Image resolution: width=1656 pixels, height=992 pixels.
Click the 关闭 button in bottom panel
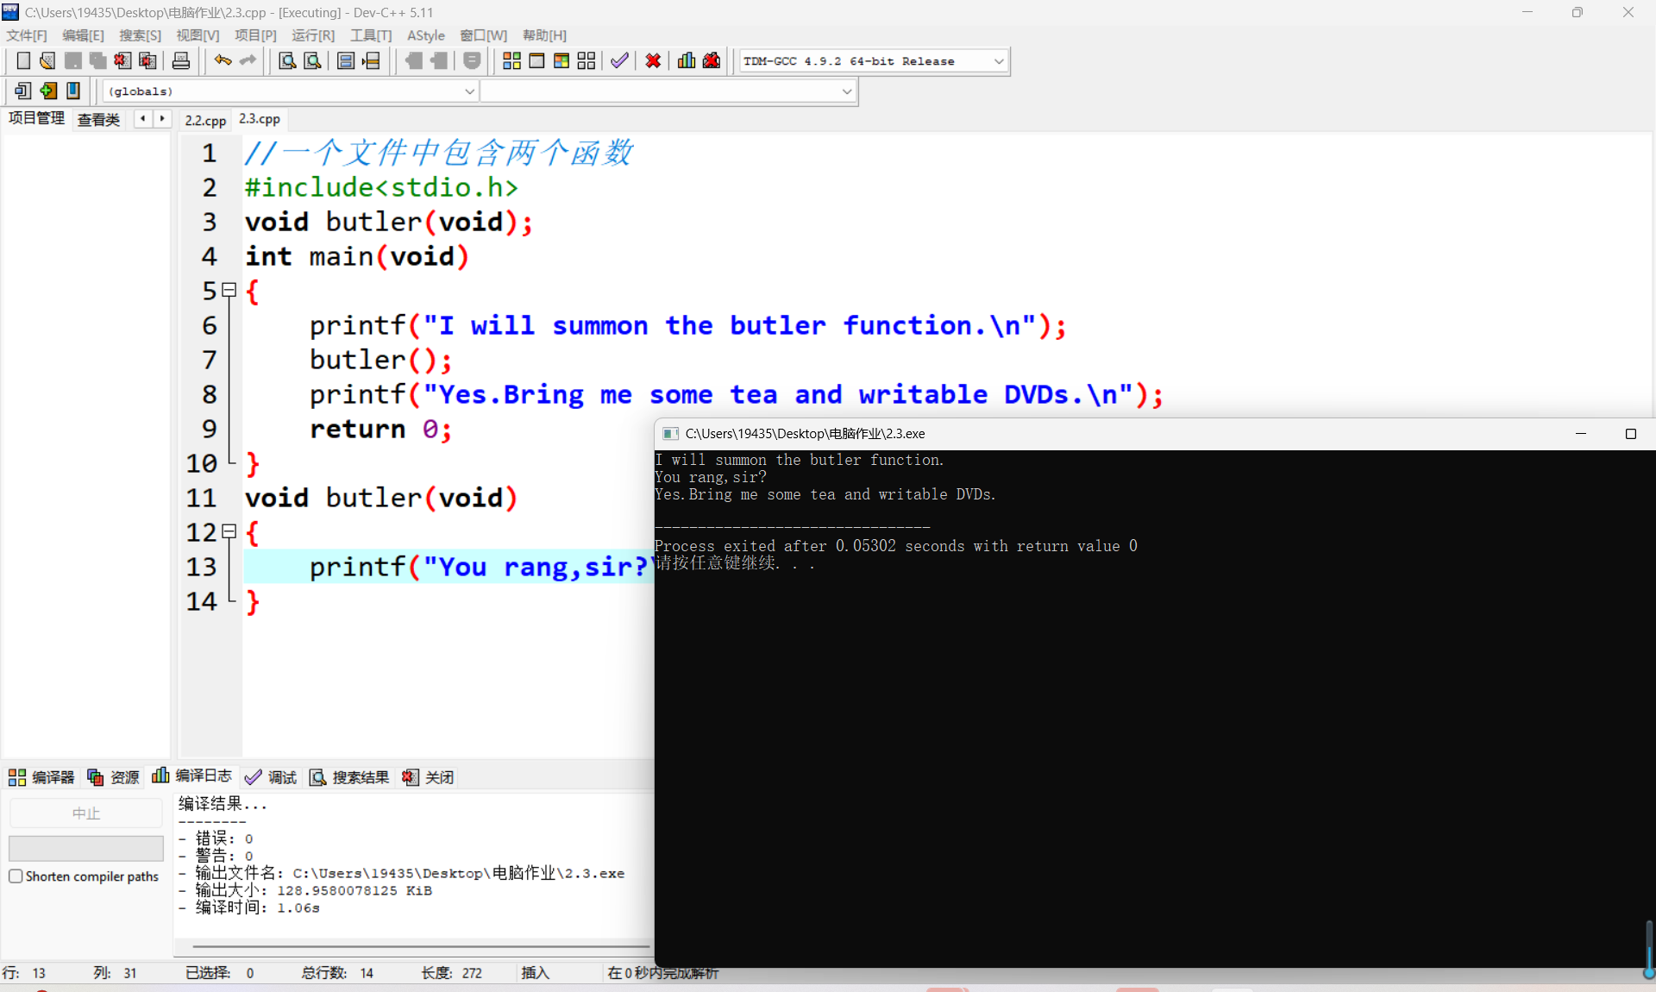pyautogui.click(x=429, y=777)
